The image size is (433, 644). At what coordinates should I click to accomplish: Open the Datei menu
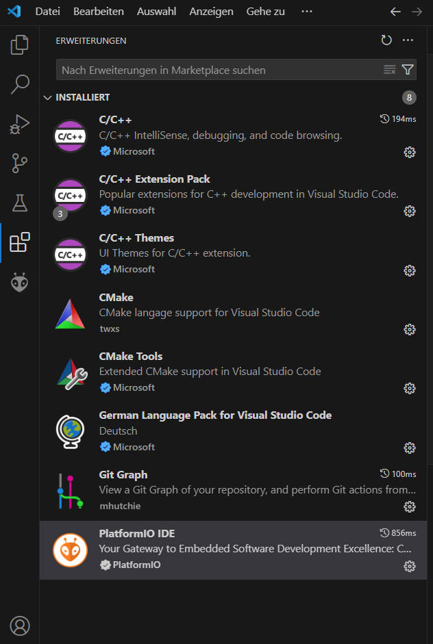pyautogui.click(x=47, y=12)
